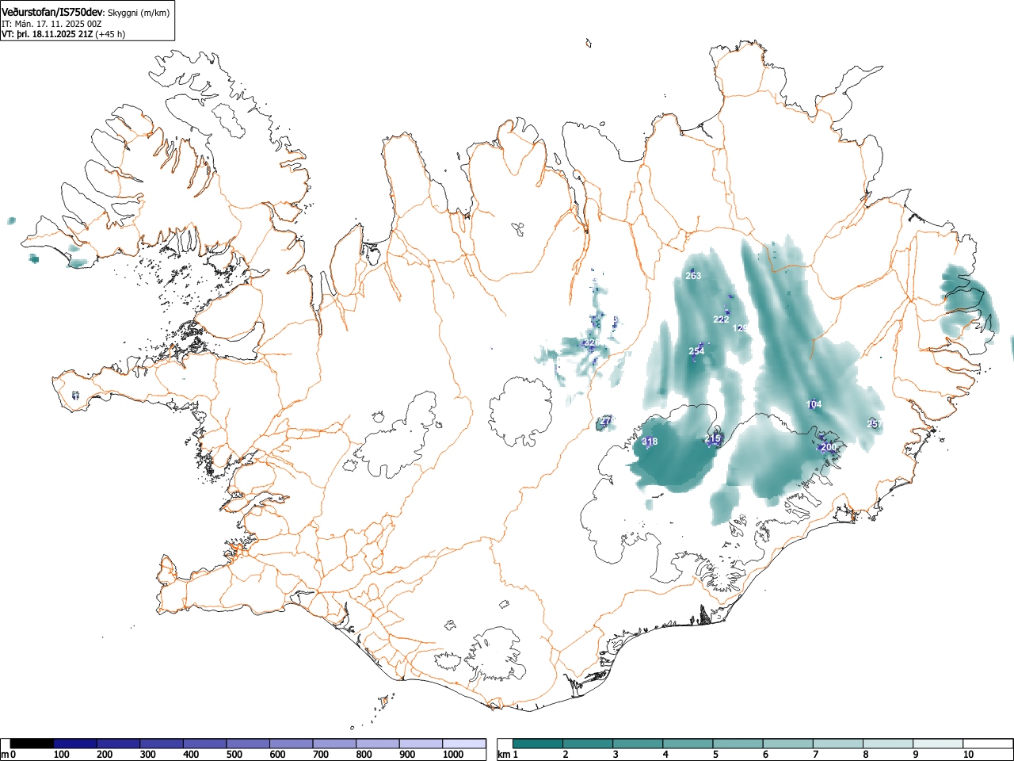Click the 'km' unit label on the right legend

click(503, 755)
